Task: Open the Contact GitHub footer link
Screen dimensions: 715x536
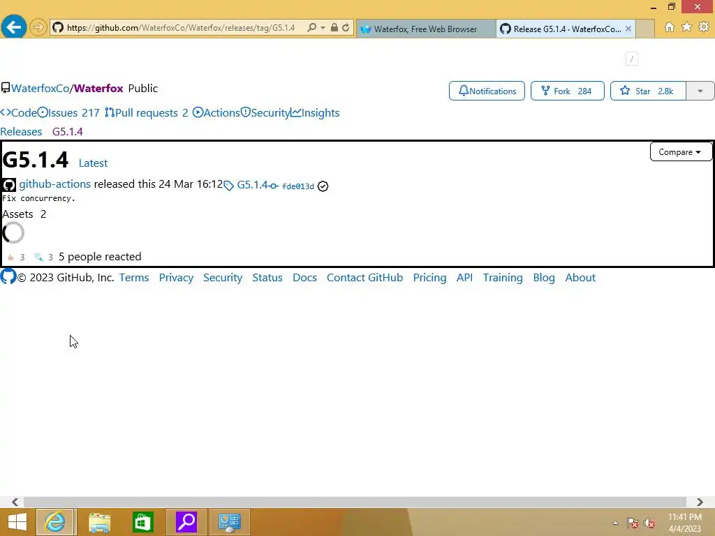Action: [364, 278]
